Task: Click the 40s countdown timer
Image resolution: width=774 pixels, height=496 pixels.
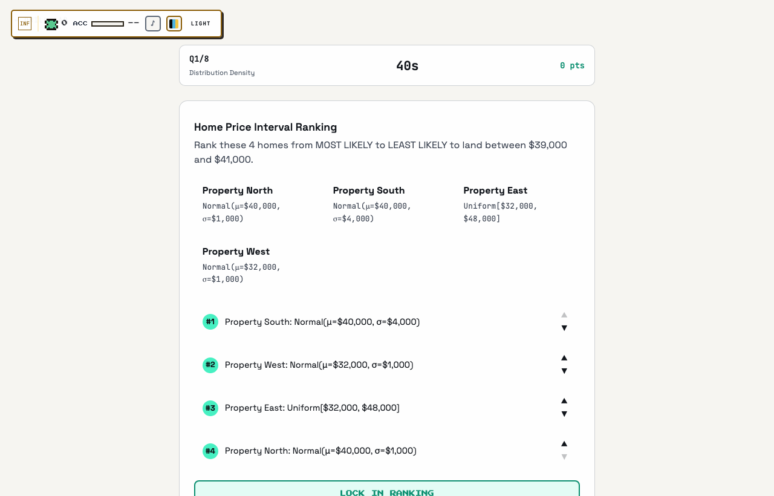Action: (x=408, y=66)
